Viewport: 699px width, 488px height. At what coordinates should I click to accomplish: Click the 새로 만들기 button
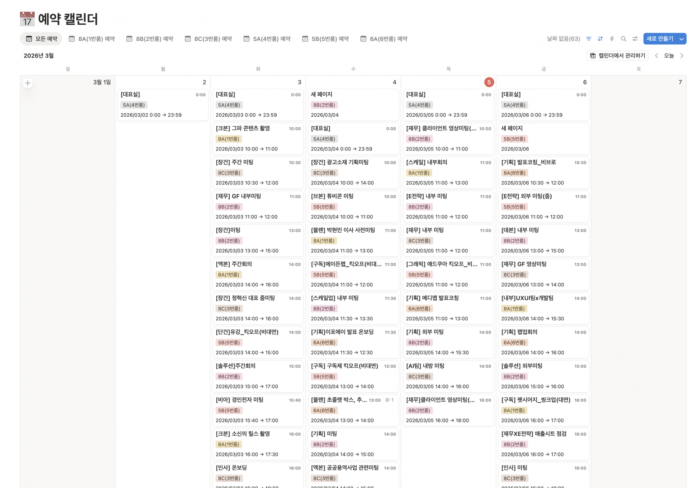click(660, 39)
